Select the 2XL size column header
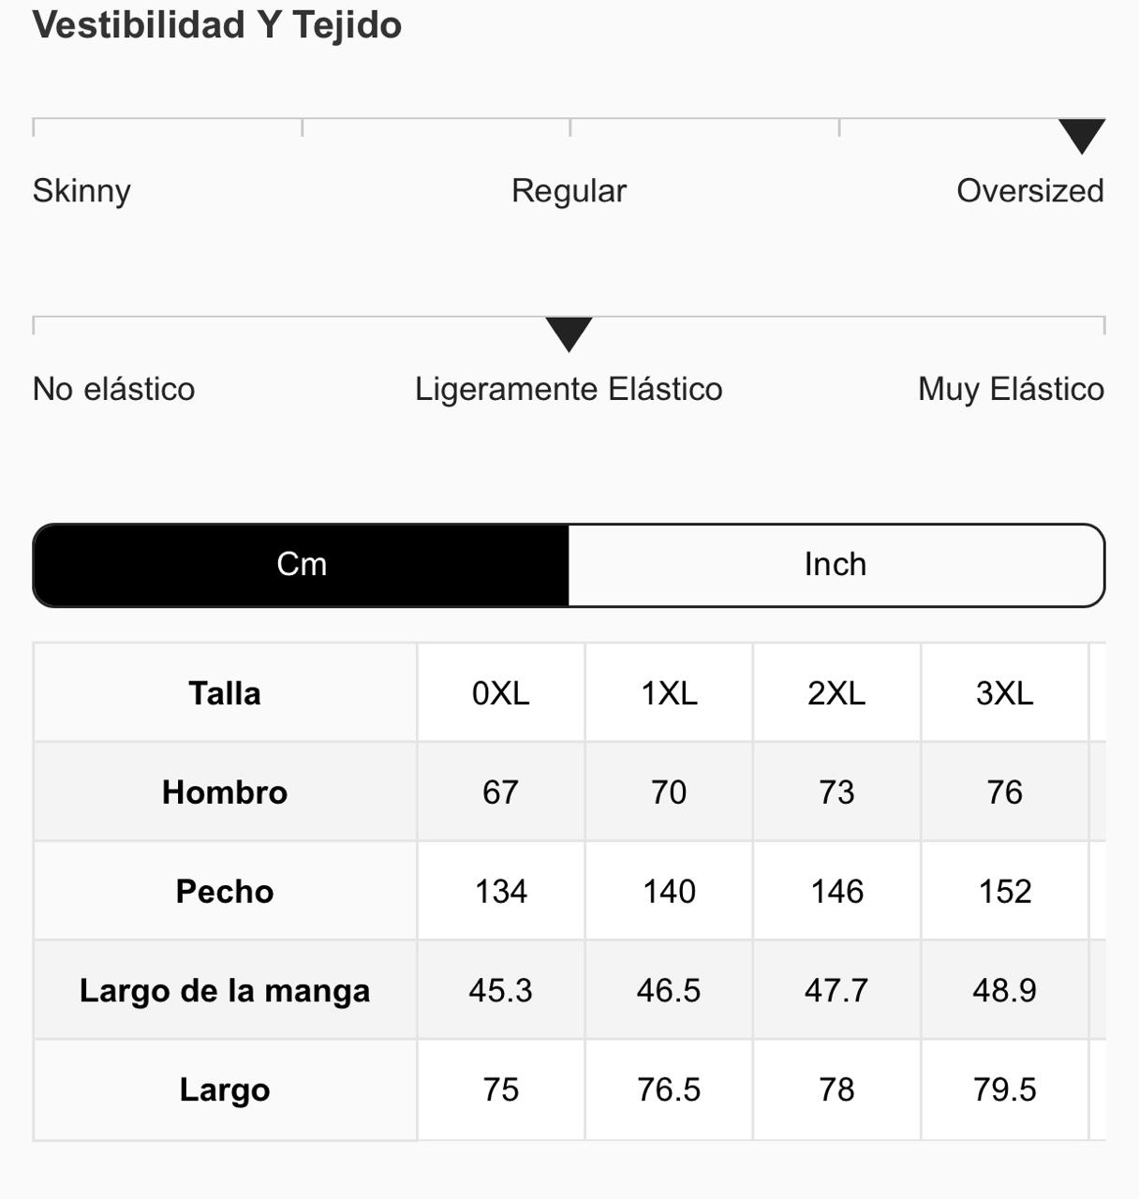This screenshot has height=1199, width=1139. point(836,693)
